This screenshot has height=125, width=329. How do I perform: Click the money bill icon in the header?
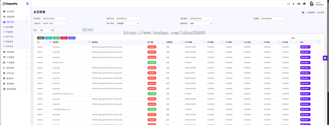[x=299, y=4]
